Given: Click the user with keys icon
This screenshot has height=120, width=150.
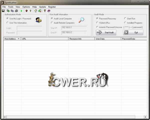Looking at the screenshot, I should pyautogui.click(x=38, y=20).
